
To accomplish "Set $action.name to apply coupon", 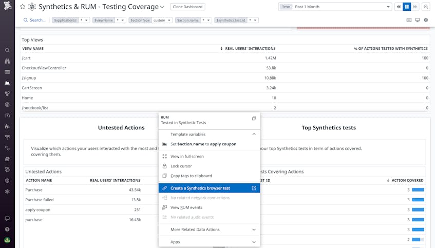I will (x=209, y=144).
